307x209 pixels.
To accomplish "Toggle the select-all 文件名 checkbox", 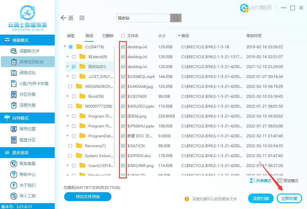I will coord(123,36).
